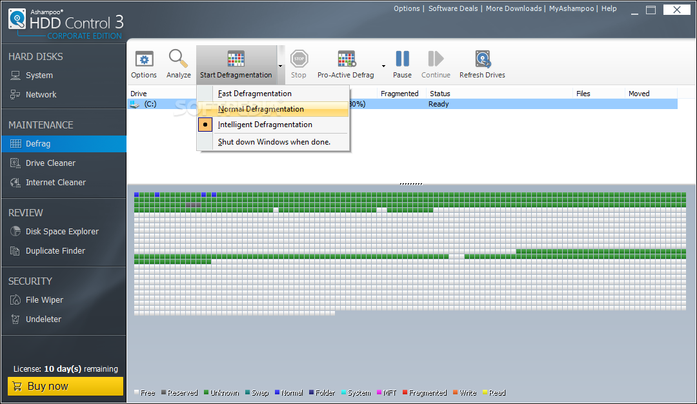Click the Folder legend swatch

(312, 392)
